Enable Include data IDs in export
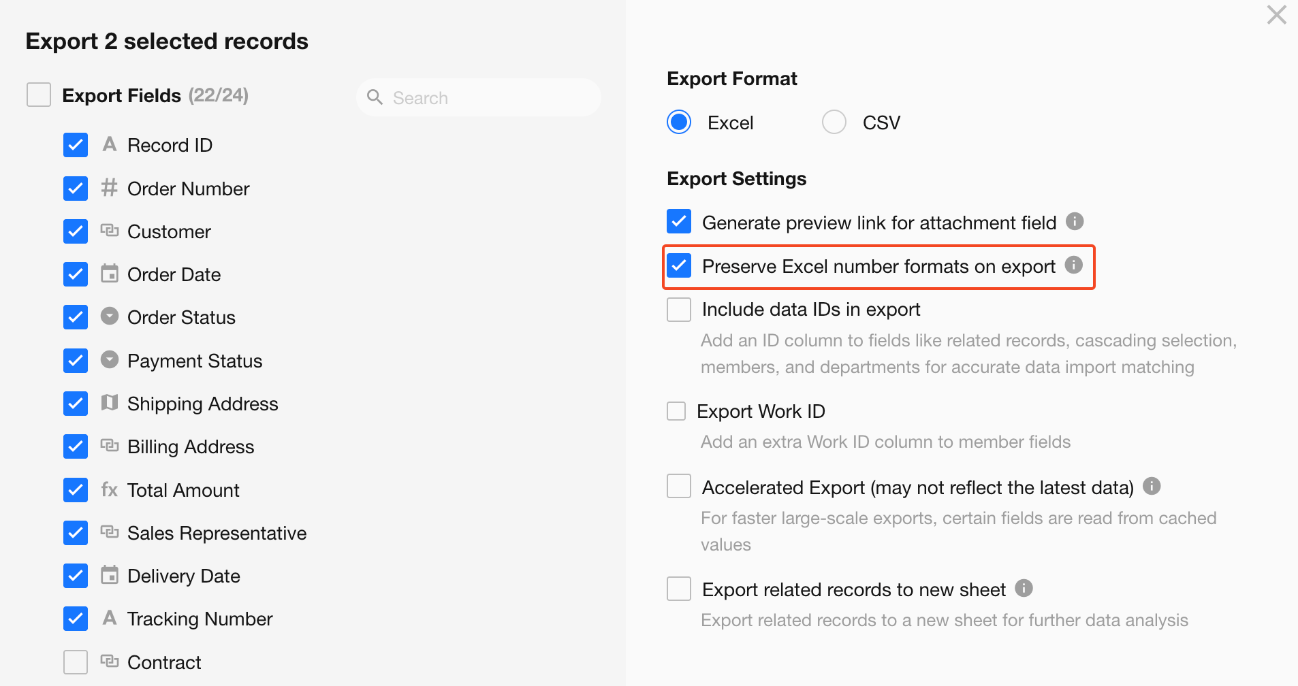Image resolution: width=1298 pixels, height=686 pixels. [679, 310]
